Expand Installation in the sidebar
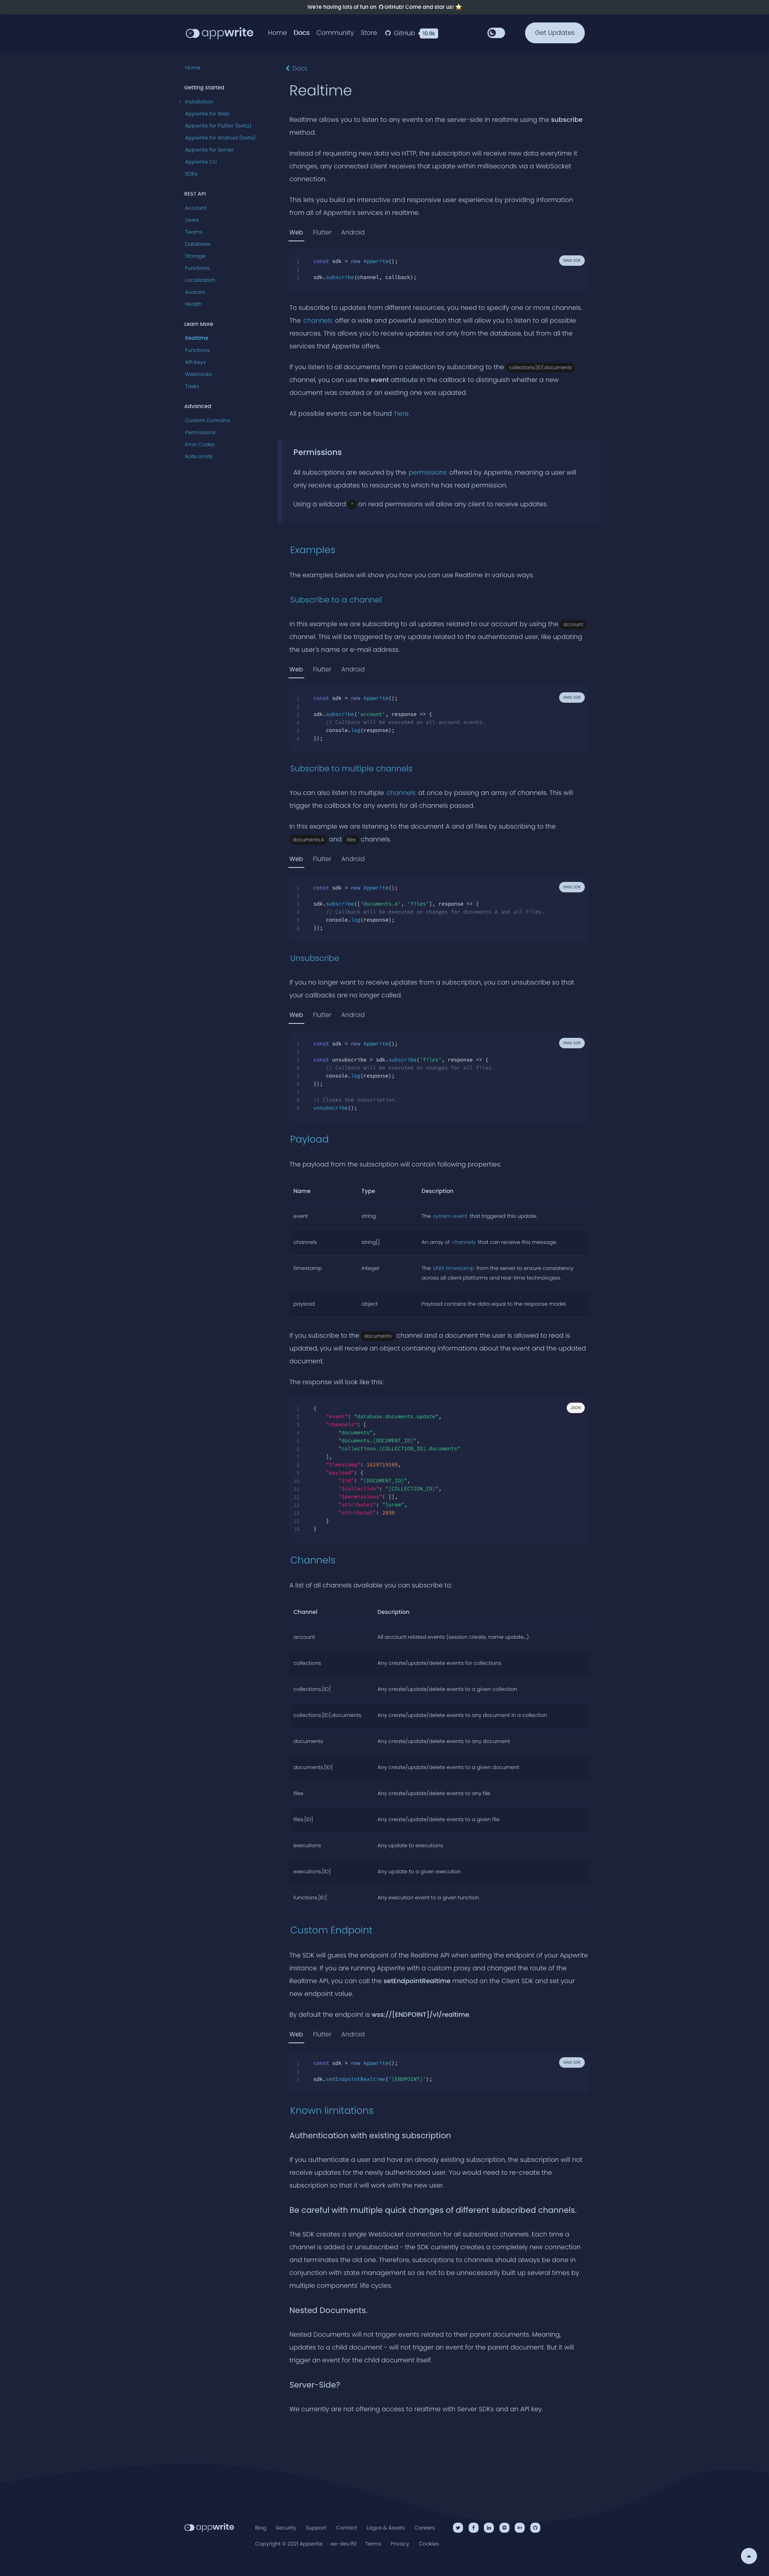769x2576 pixels. coord(199,102)
